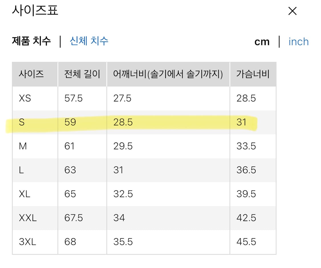Click the M size row
This screenshot has height=268, width=321.
point(128,146)
